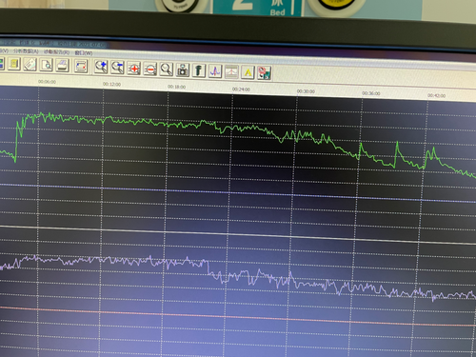The image size is (476, 357).
Task: Click the gray trend lines icon
Action: coord(231,72)
